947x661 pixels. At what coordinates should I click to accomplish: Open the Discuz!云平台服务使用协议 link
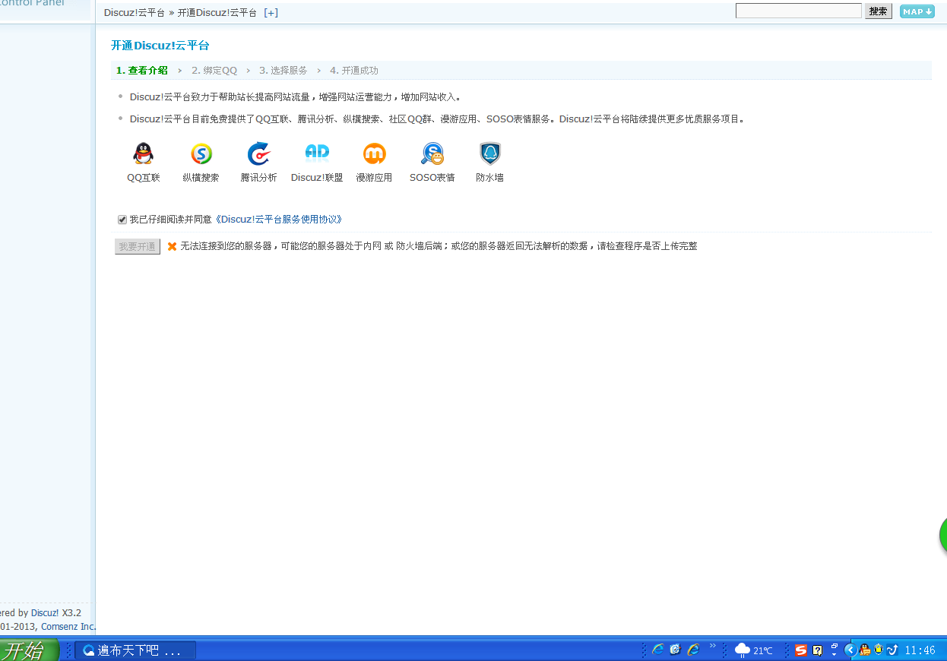279,220
